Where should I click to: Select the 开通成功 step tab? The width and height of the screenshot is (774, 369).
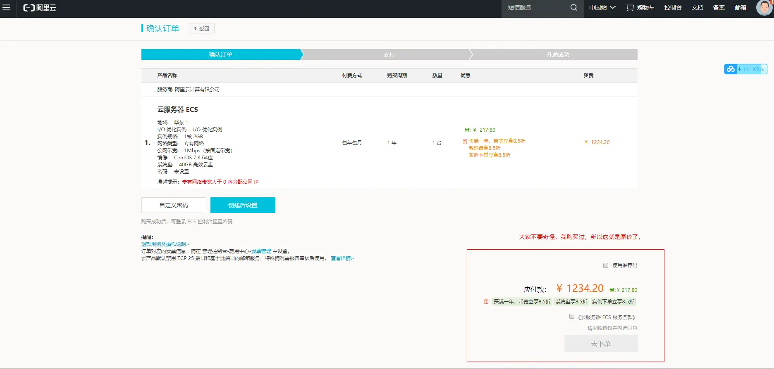pos(558,54)
